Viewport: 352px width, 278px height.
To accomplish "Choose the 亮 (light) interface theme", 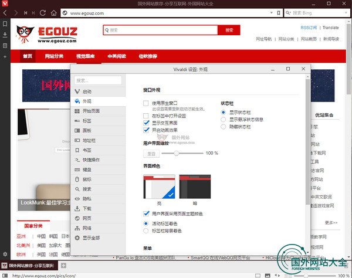I will click(x=159, y=187).
